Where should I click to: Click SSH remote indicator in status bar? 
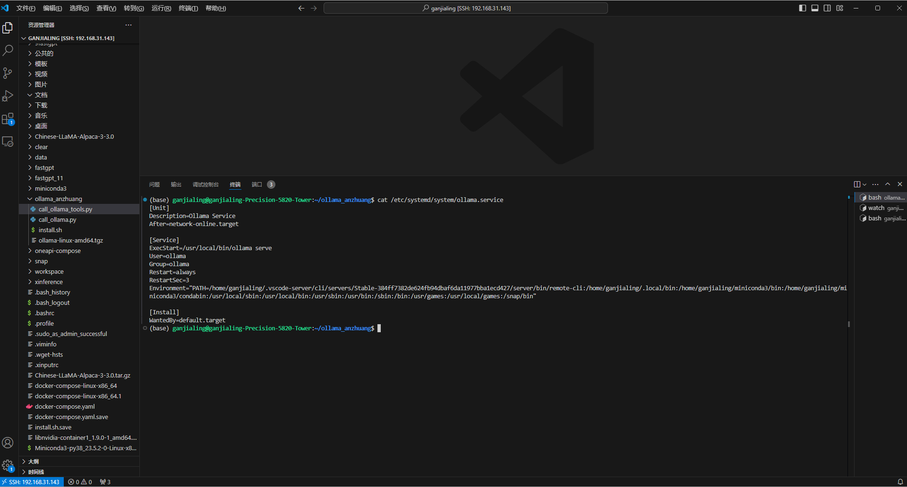click(x=32, y=482)
